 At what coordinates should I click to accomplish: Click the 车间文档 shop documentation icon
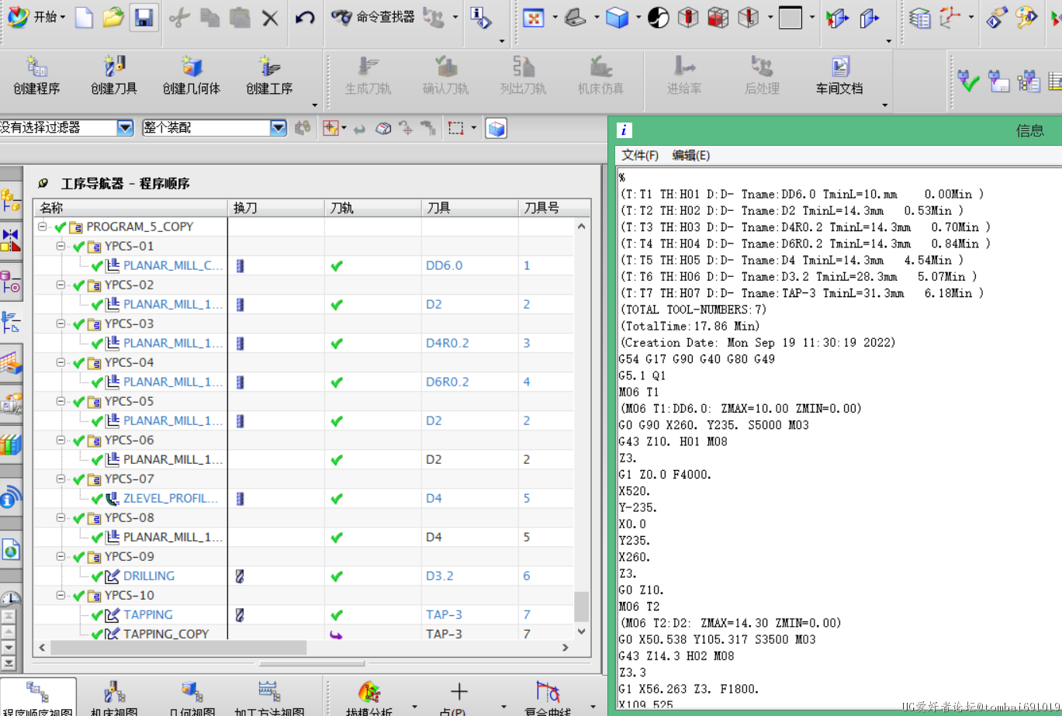point(839,75)
